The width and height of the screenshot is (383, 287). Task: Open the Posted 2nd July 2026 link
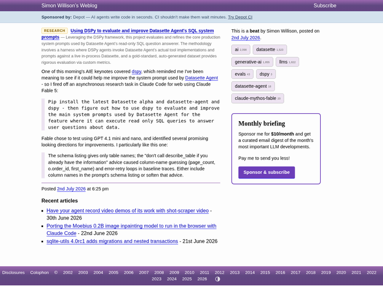[71, 189]
